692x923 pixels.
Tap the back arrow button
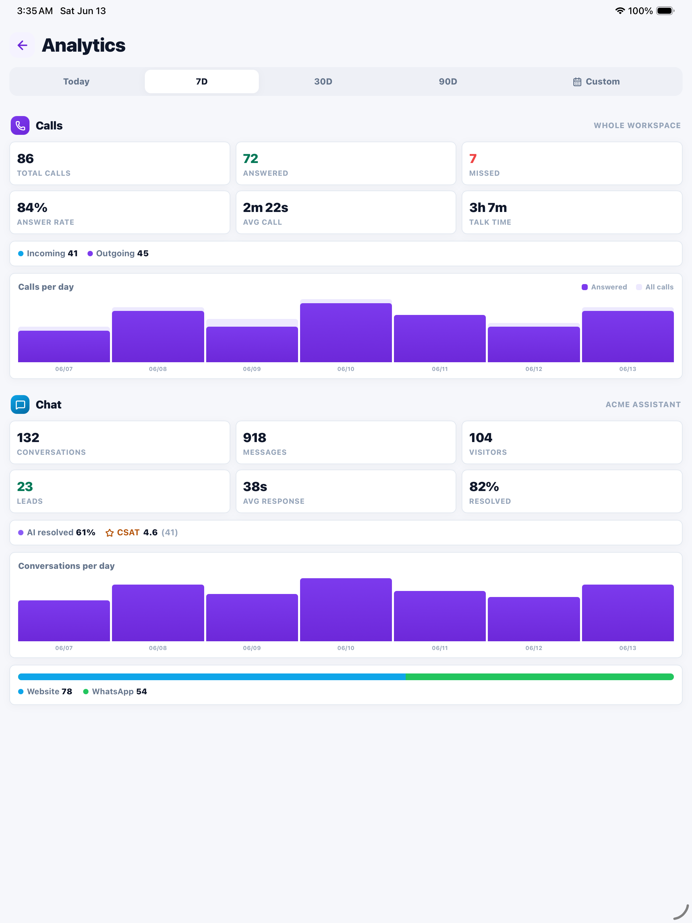point(22,45)
